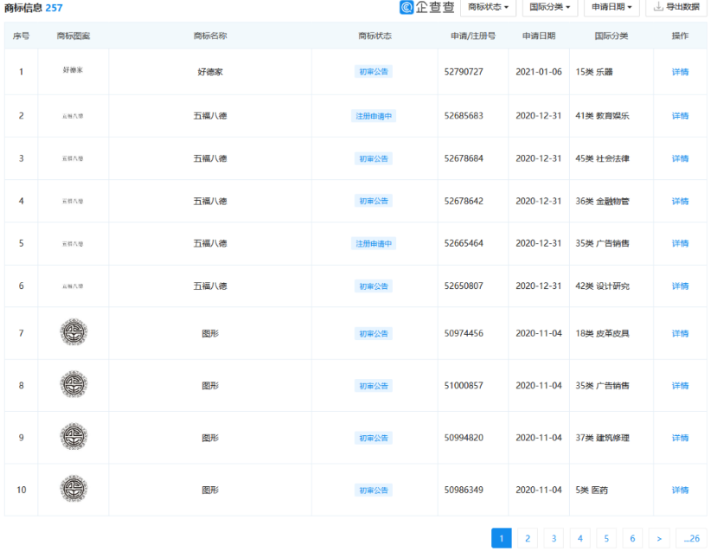The height and width of the screenshot is (558, 724).
Task: Open the 申请日期 filter dropdown
Action: pyautogui.click(x=612, y=8)
